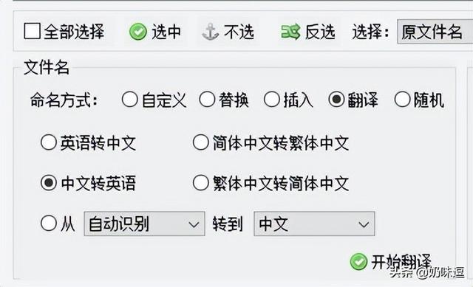Choose the 随机 naming option
Image resolution: width=473 pixels, height=287 pixels.
pos(402,100)
